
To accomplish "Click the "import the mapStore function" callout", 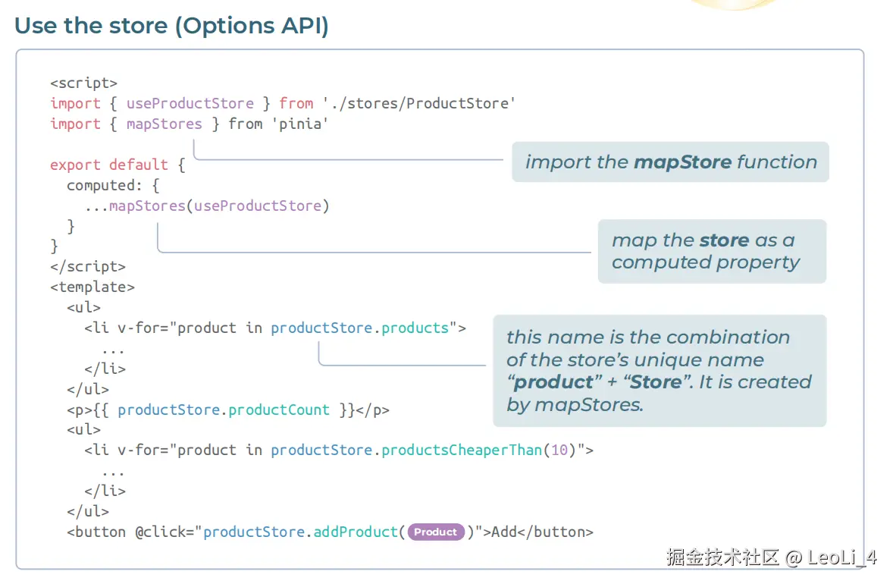I will click(670, 162).
